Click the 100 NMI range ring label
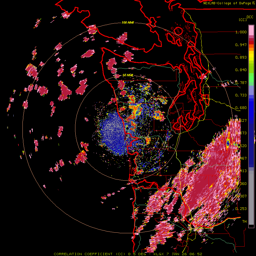 tap(128, 22)
